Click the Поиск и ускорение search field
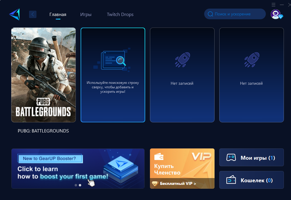 click(x=235, y=14)
